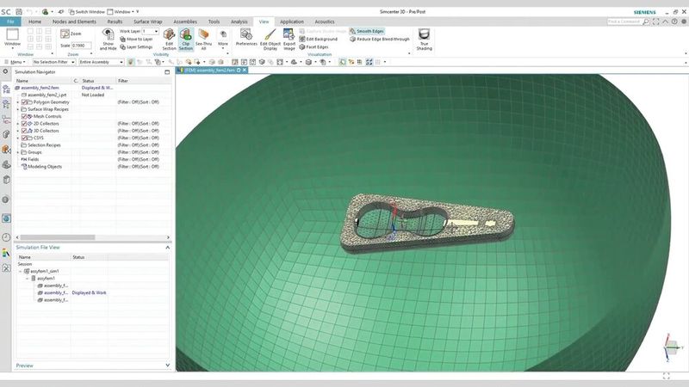This screenshot has height=387, width=689.
Task: Open the Analysis ribbon tab
Action: point(239,21)
